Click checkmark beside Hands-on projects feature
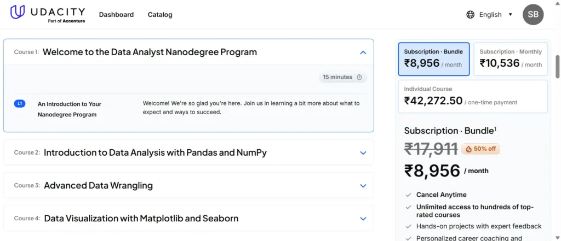This screenshot has width=561, height=241. (x=408, y=226)
